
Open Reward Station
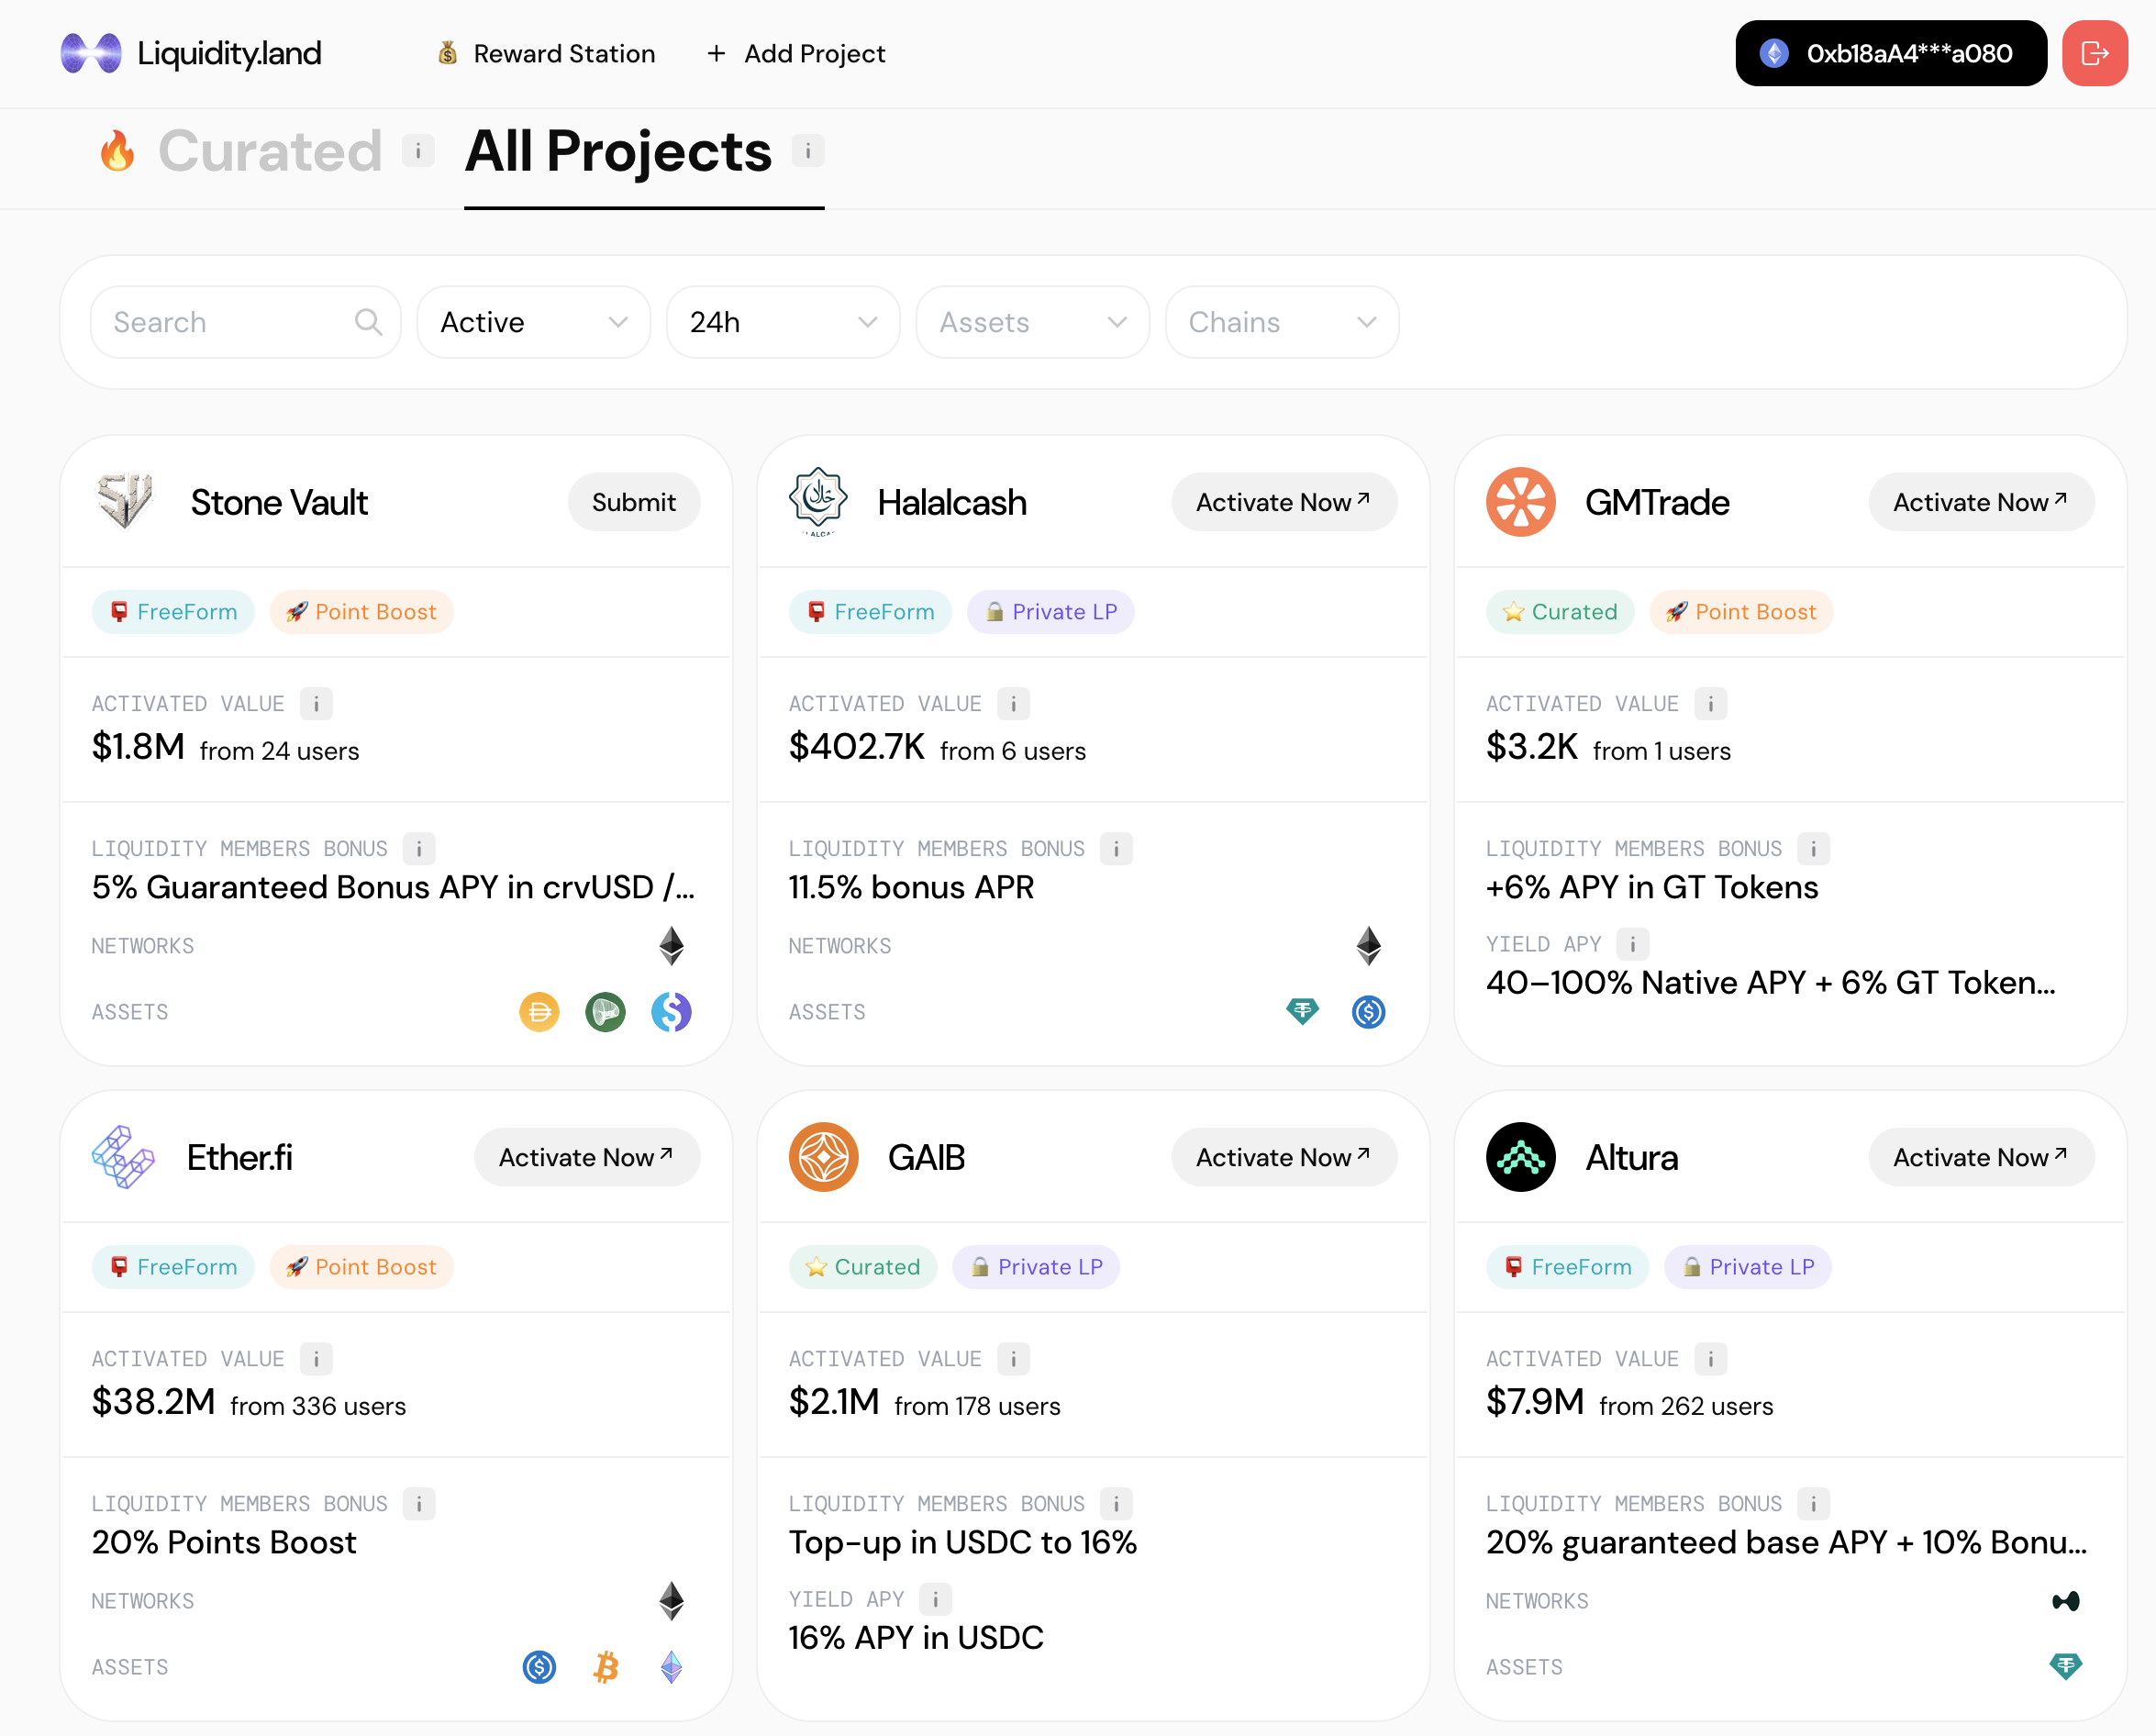click(546, 53)
